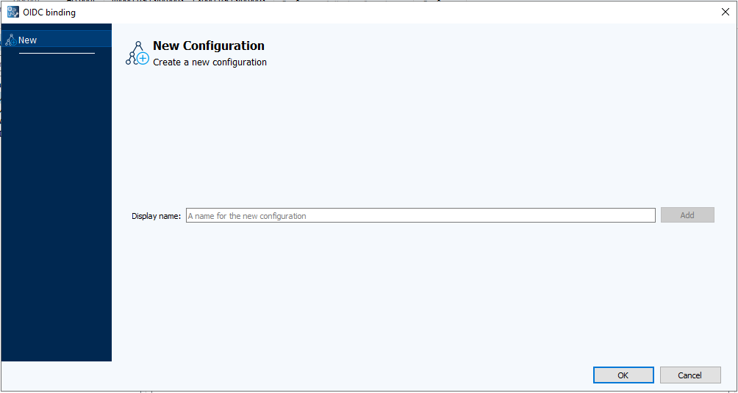Close the OIDC binding dialog
Viewport: 738px width, 393px height.
pyautogui.click(x=725, y=12)
